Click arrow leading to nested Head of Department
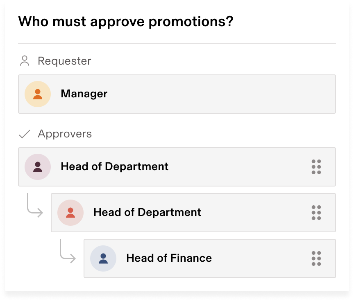 [35, 205]
